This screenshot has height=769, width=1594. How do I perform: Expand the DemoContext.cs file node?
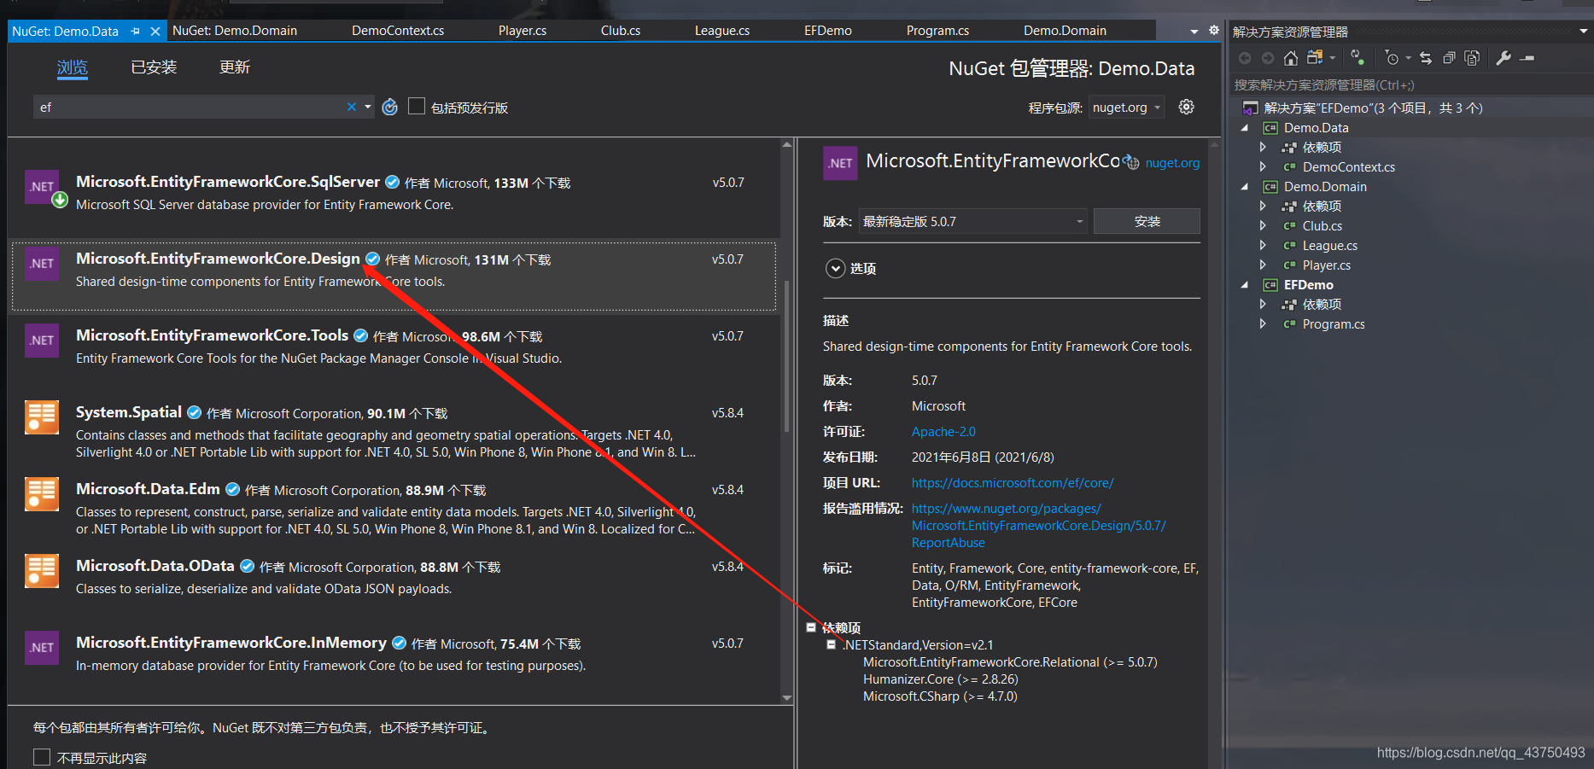click(x=1263, y=167)
